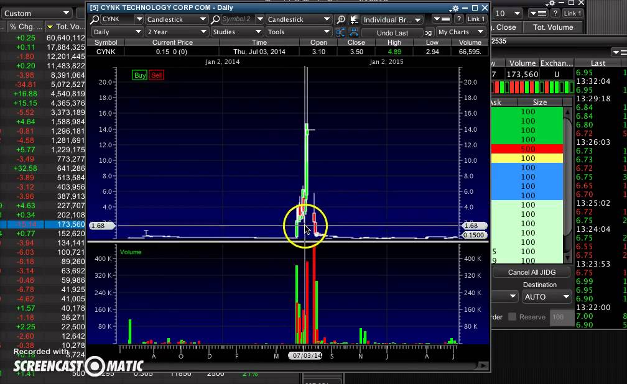Open the My Charts dropdown

(x=461, y=32)
